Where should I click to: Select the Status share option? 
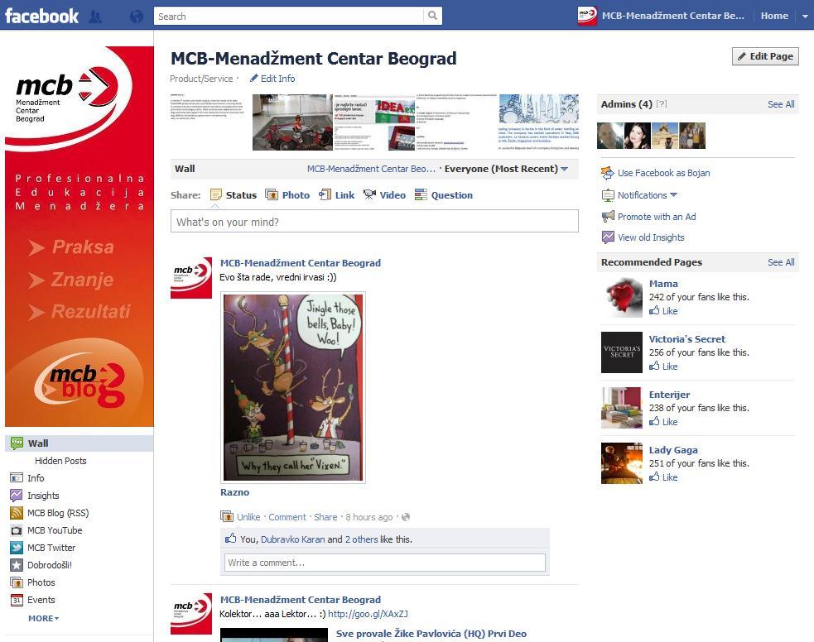click(x=233, y=195)
